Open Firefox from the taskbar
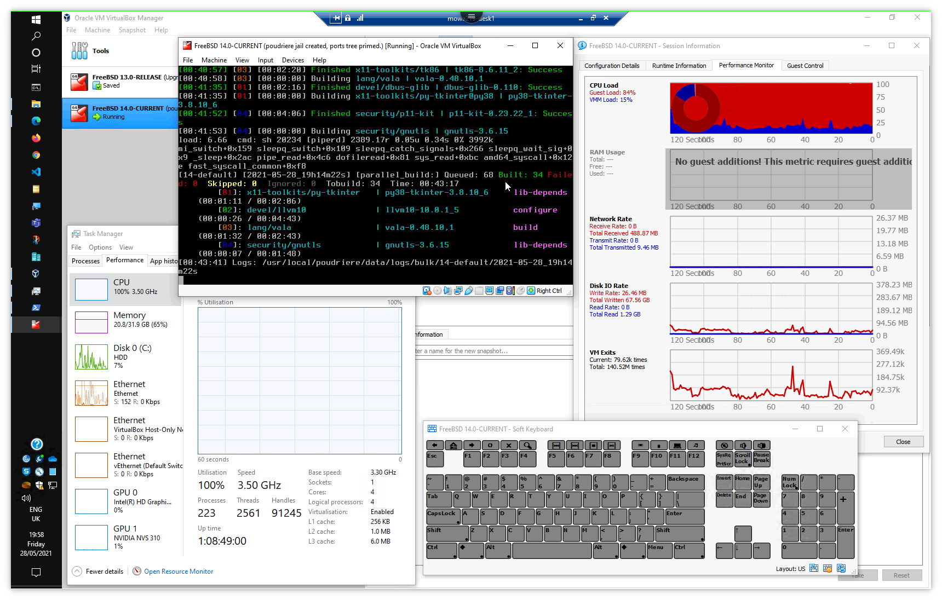The height and width of the screenshot is (600, 942). click(36, 138)
